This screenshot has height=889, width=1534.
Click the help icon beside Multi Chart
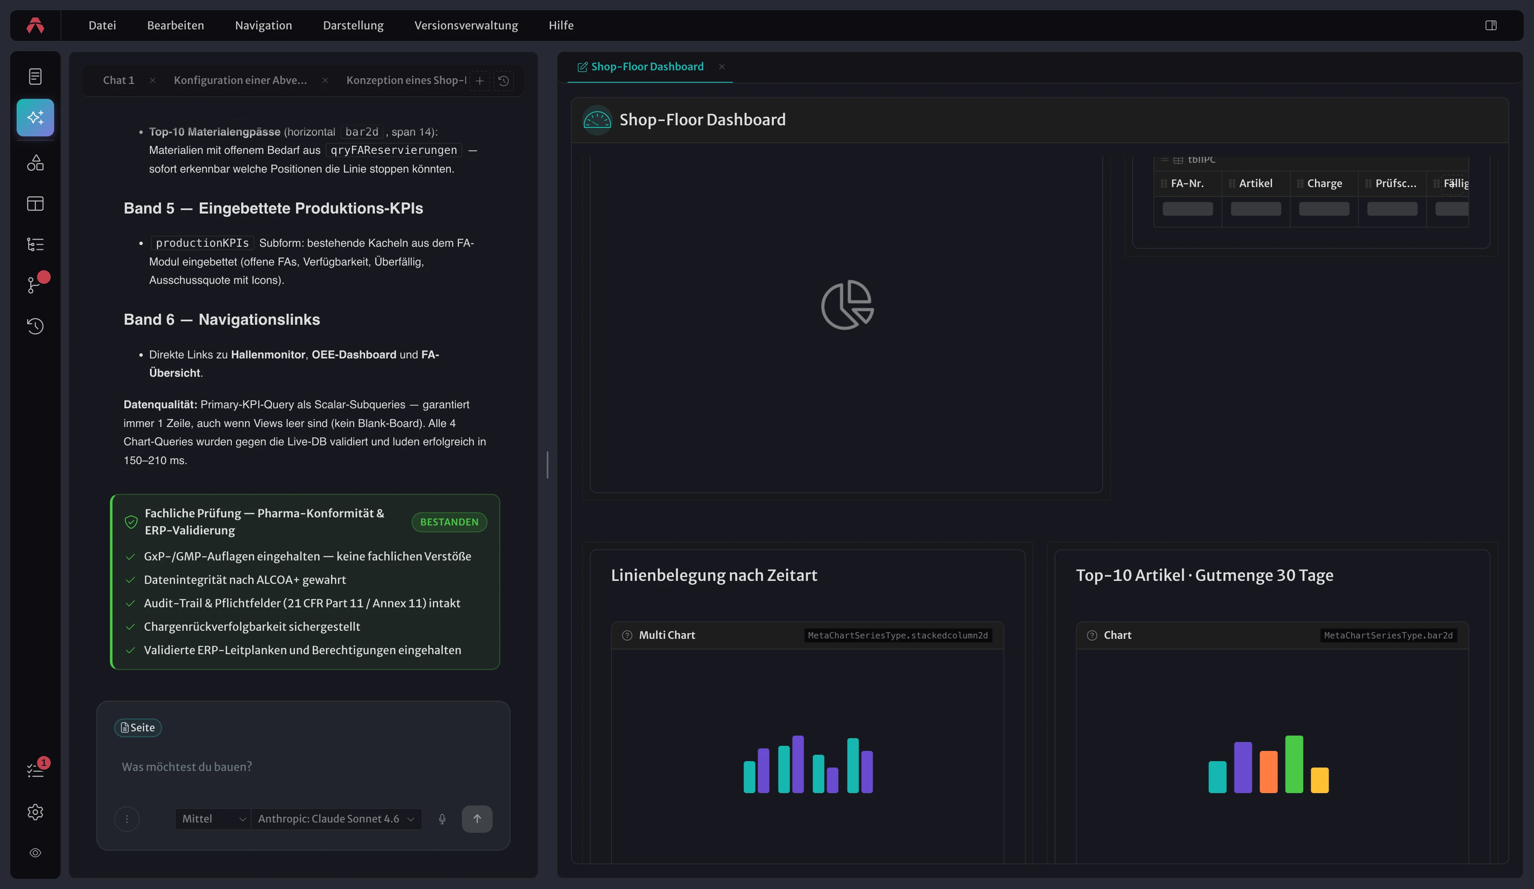coord(627,635)
